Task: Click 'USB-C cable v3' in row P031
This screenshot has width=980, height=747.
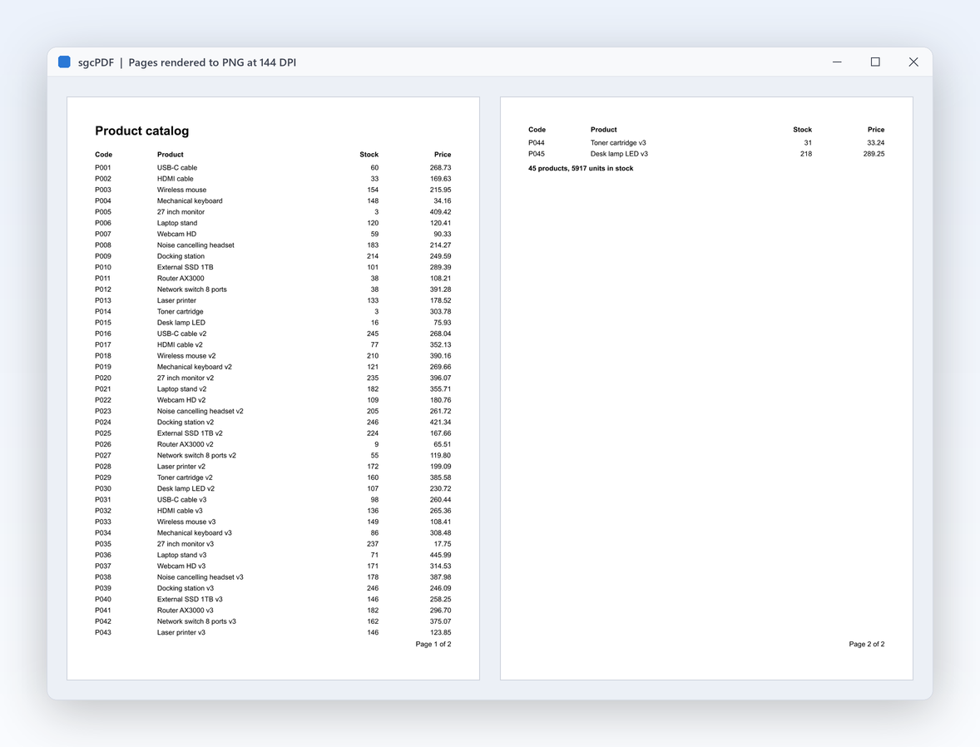Action: pos(182,500)
